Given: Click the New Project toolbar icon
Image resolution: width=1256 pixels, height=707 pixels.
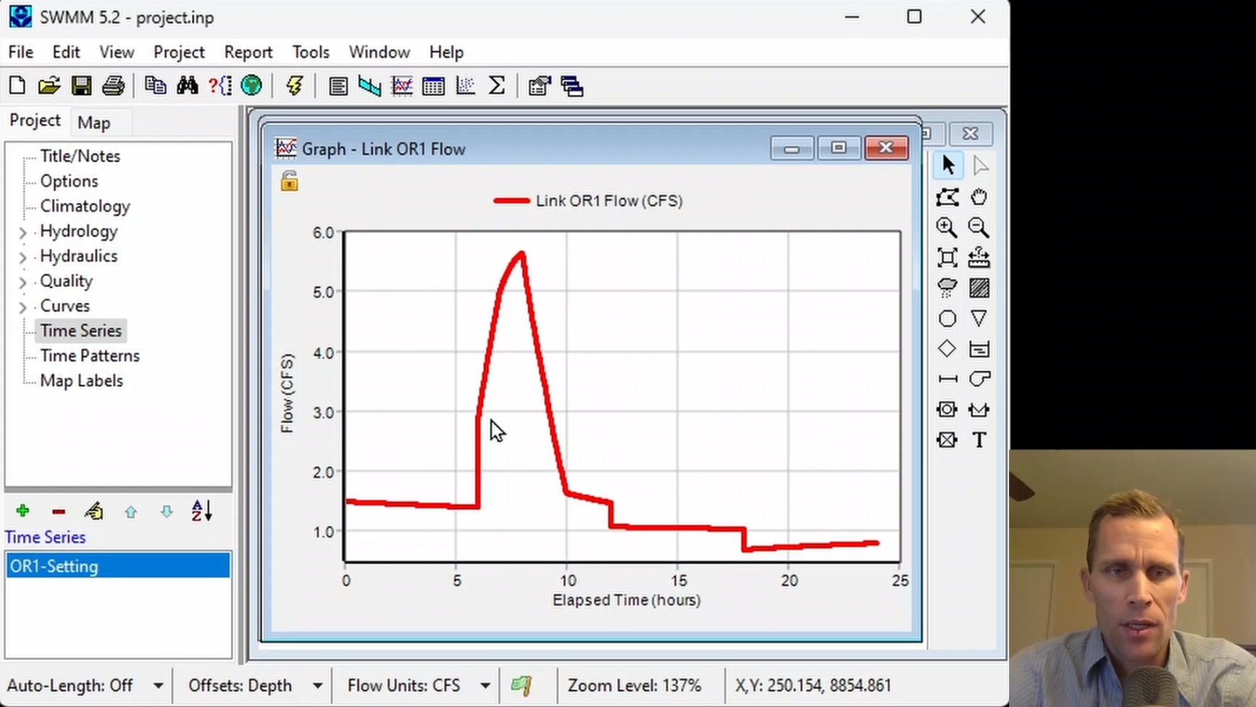Looking at the screenshot, I should point(17,86).
